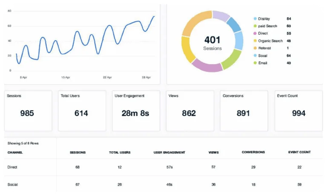Open the Sessions 985 metric card

[28, 111]
